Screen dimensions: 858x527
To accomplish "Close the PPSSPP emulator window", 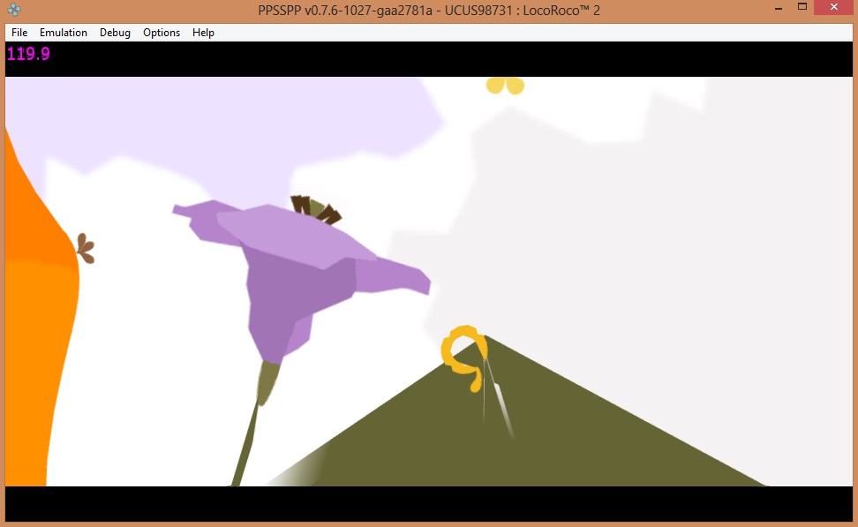I will (834, 7).
